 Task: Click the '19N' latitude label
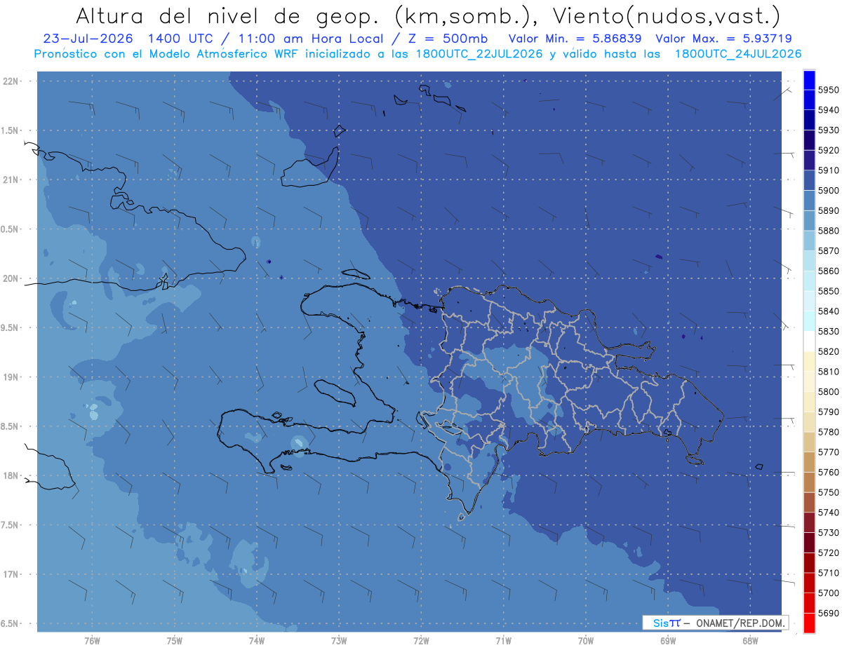(x=11, y=377)
